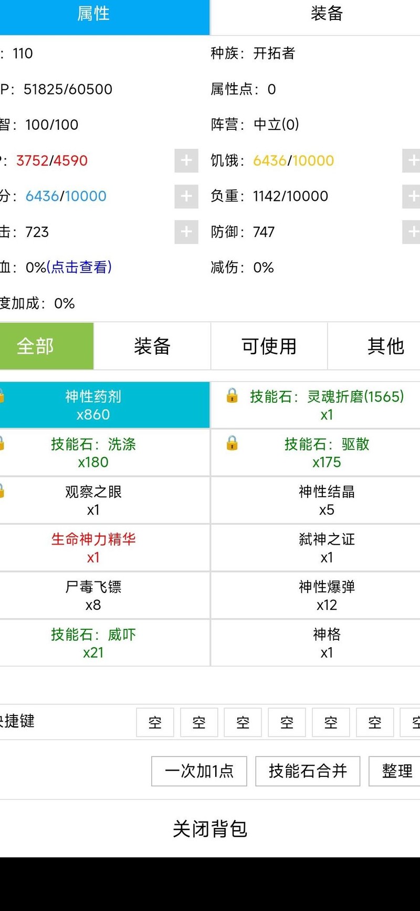Select the 神性药剂 x860 item

click(93, 405)
